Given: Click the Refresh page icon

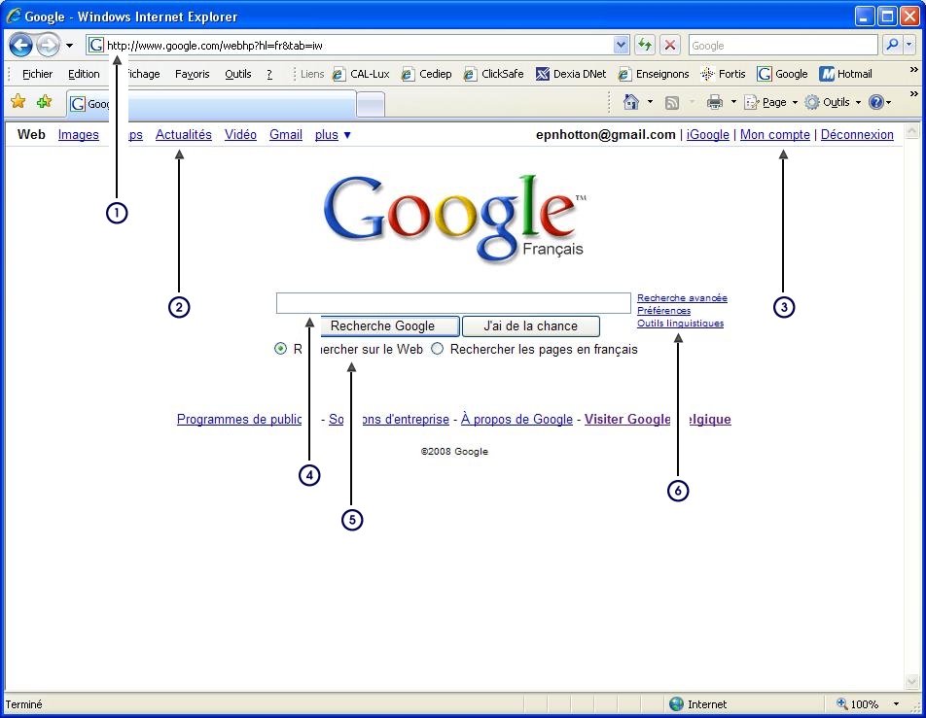Looking at the screenshot, I should pos(644,45).
